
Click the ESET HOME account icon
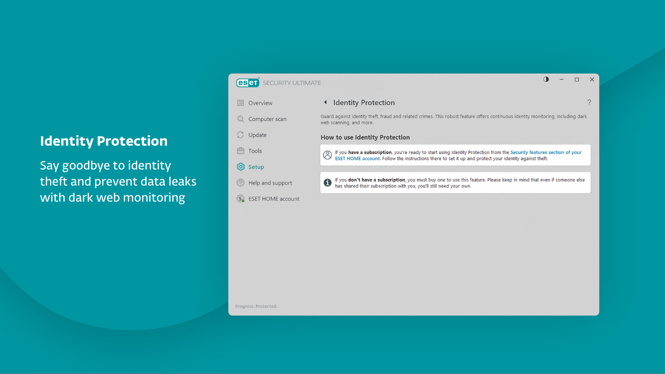240,199
